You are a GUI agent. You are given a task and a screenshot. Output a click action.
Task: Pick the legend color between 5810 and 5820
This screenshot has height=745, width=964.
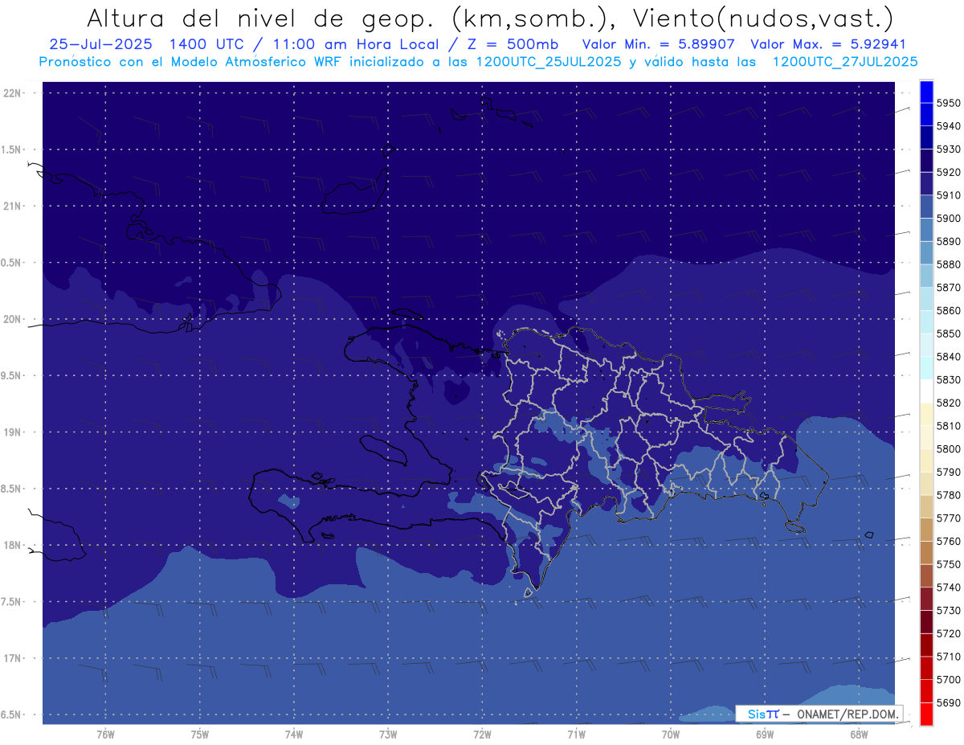[926, 415]
